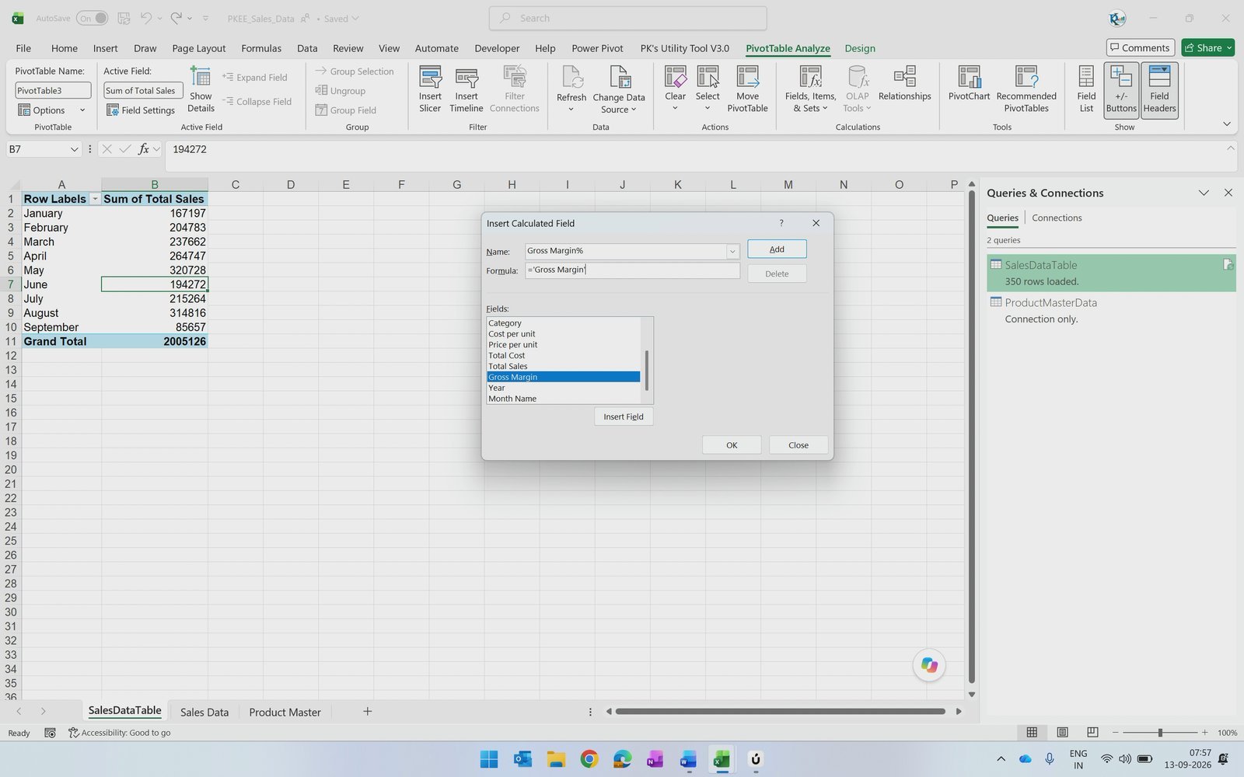This screenshot has height=777, width=1244.
Task: Open Outlook from taskbar
Action: tap(522, 759)
